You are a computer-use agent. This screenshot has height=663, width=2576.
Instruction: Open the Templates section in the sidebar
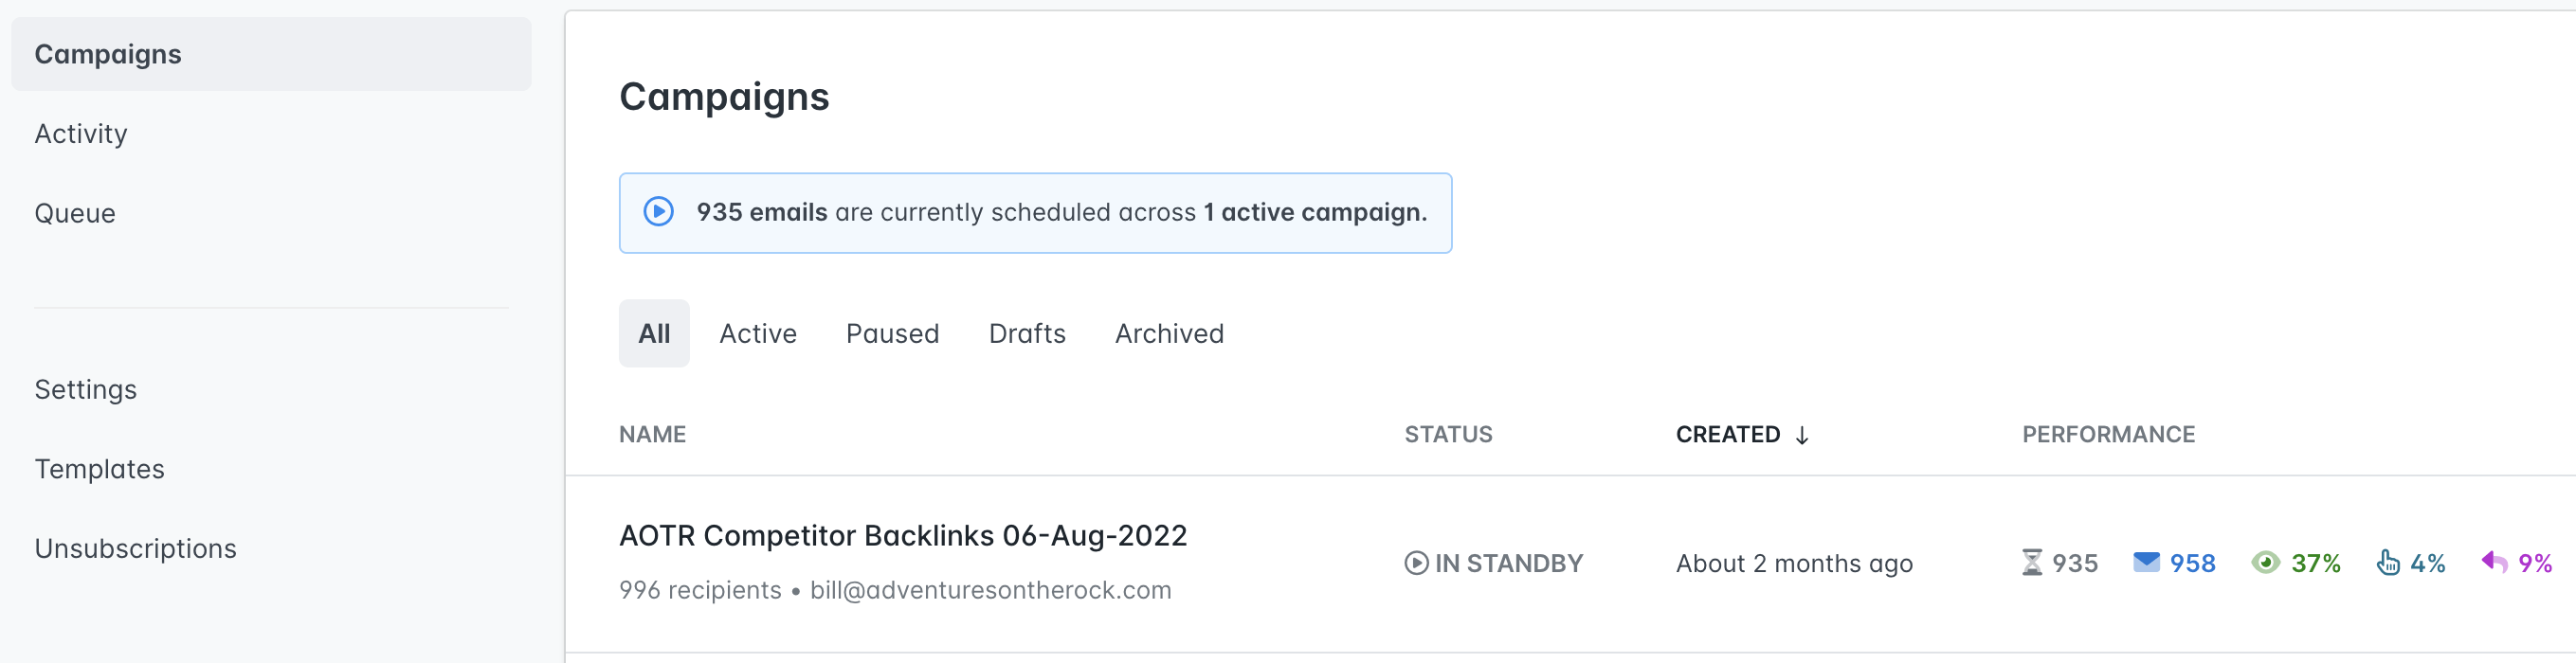pos(99,468)
